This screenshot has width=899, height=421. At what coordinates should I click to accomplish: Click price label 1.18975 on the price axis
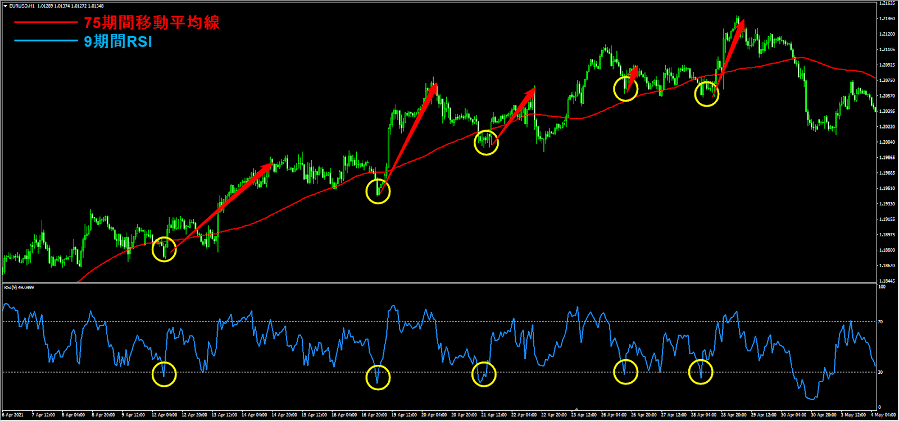pyautogui.click(x=887, y=235)
